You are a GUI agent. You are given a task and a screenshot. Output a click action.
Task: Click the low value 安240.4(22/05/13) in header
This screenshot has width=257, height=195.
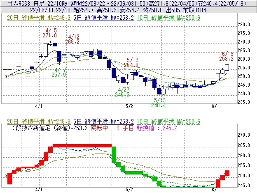[x=222, y=3]
